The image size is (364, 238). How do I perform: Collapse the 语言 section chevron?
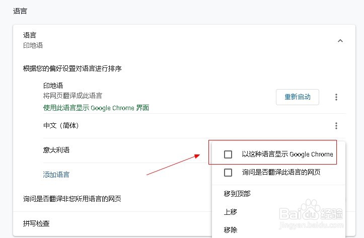[x=340, y=40]
